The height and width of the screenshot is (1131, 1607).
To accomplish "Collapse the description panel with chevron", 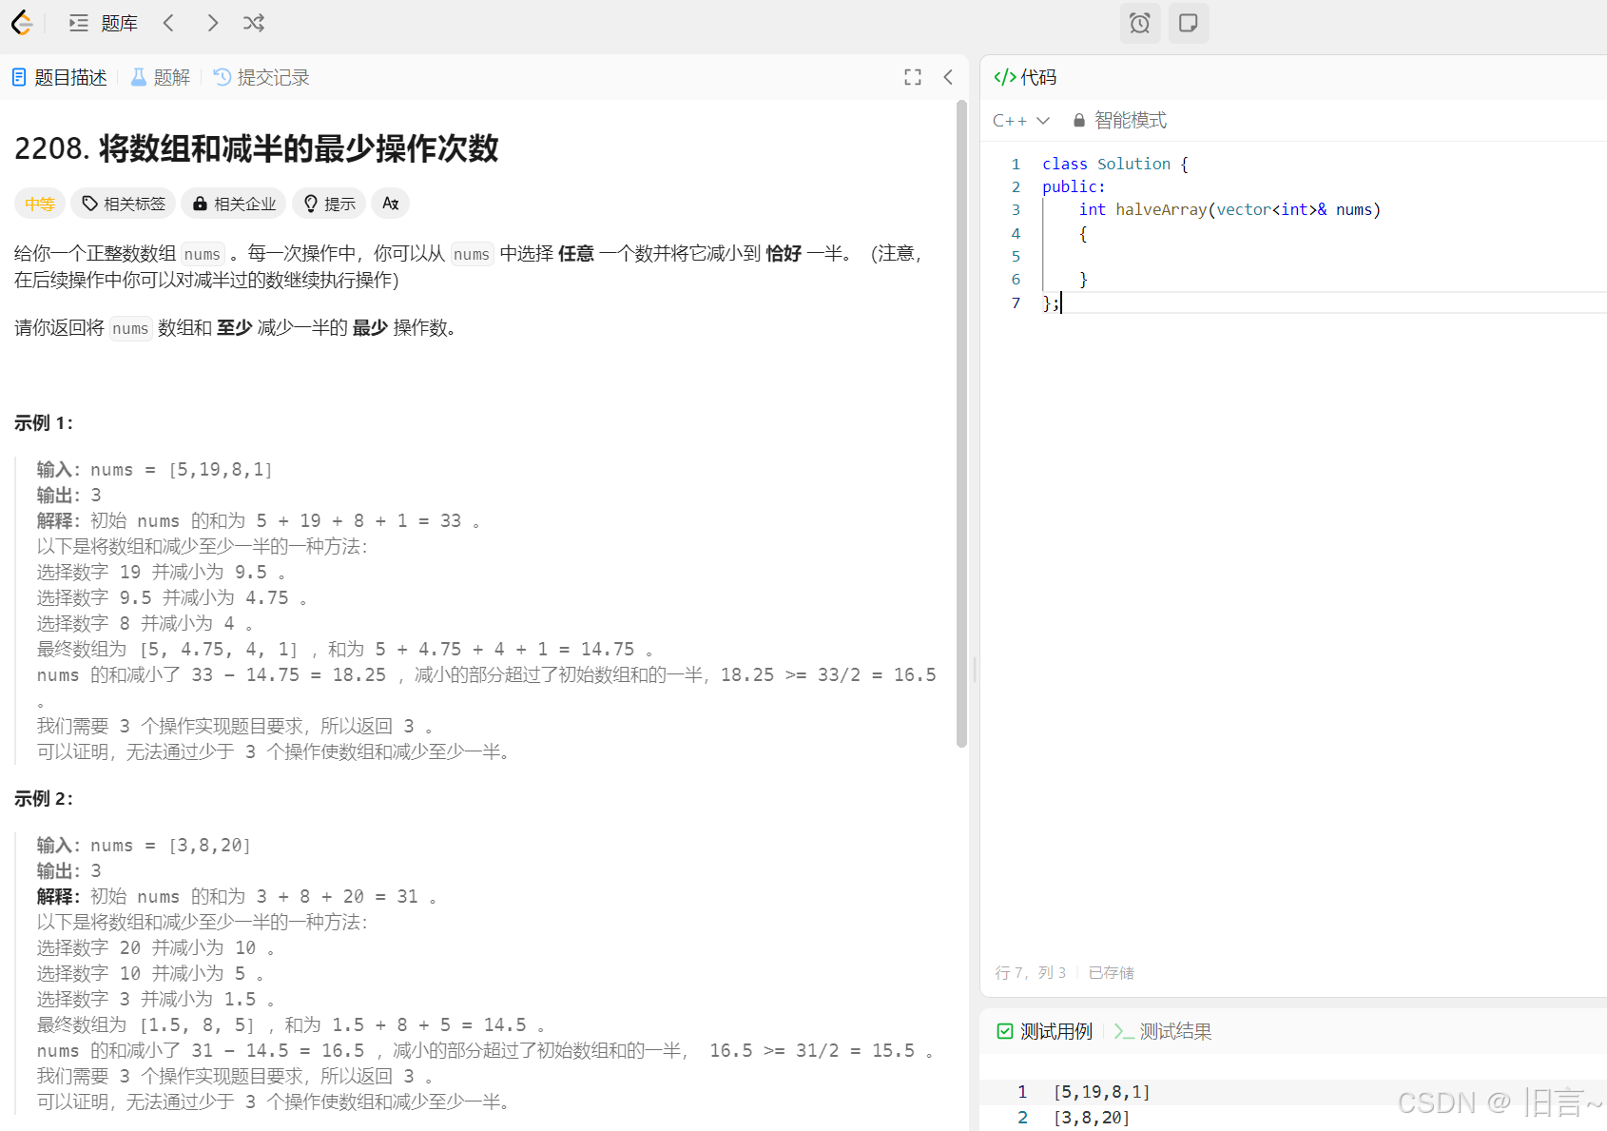I will tap(948, 77).
